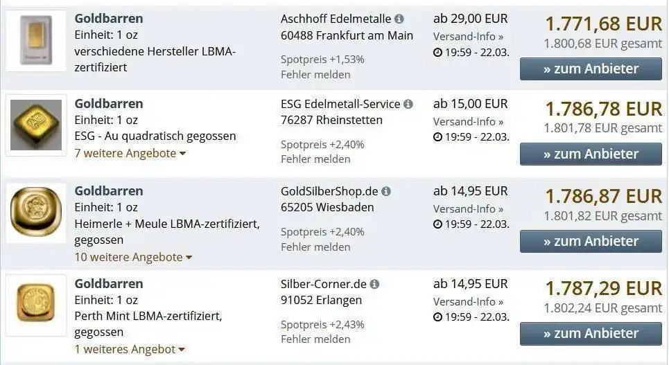Report error for the Silber-Corner.de listing
The width and height of the screenshot is (669, 365).
[x=315, y=339]
